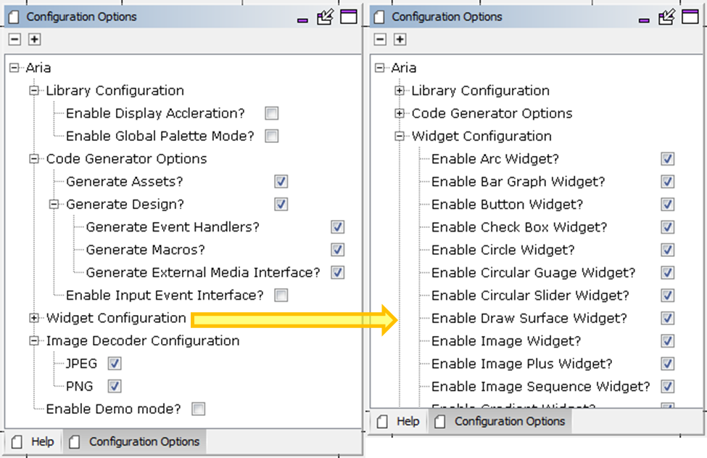707x458 pixels.
Task: Disable Check Box Widget checkbox
Action: 668,227
